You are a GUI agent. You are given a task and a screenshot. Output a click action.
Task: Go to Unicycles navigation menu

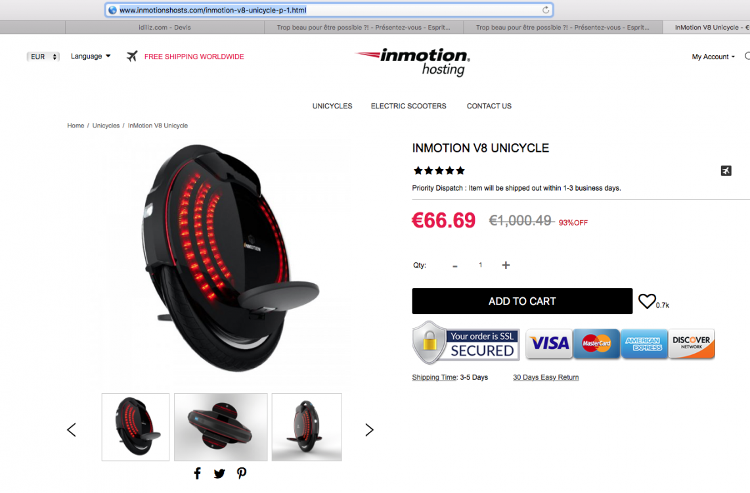point(332,106)
